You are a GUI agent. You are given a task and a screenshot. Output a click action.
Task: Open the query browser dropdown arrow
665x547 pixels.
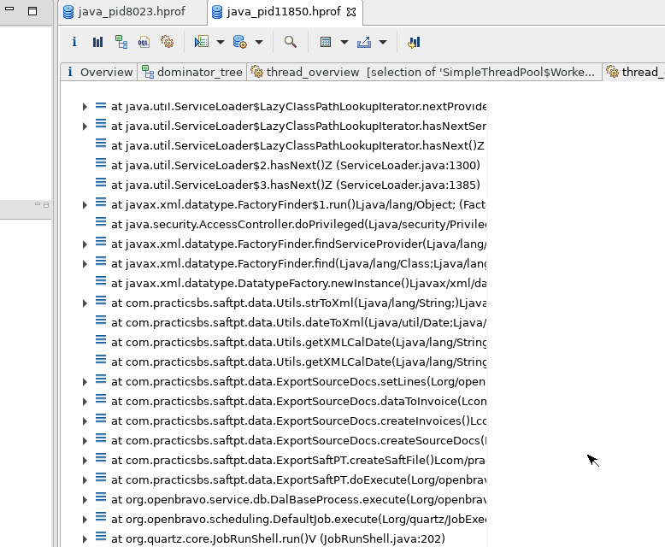pyautogui.click(x=258, y=42)
